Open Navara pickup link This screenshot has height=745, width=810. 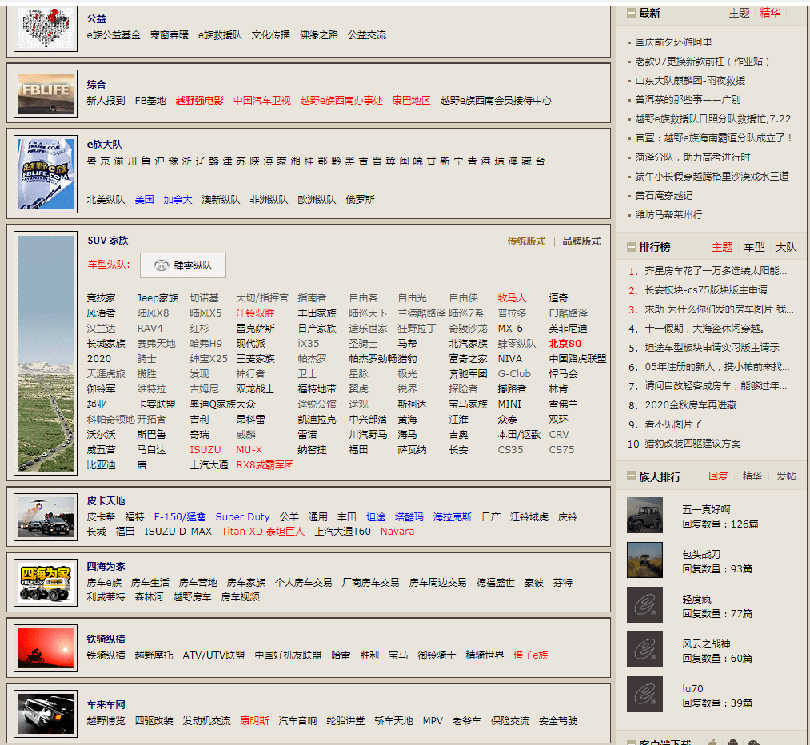click(x=397, y=532)
